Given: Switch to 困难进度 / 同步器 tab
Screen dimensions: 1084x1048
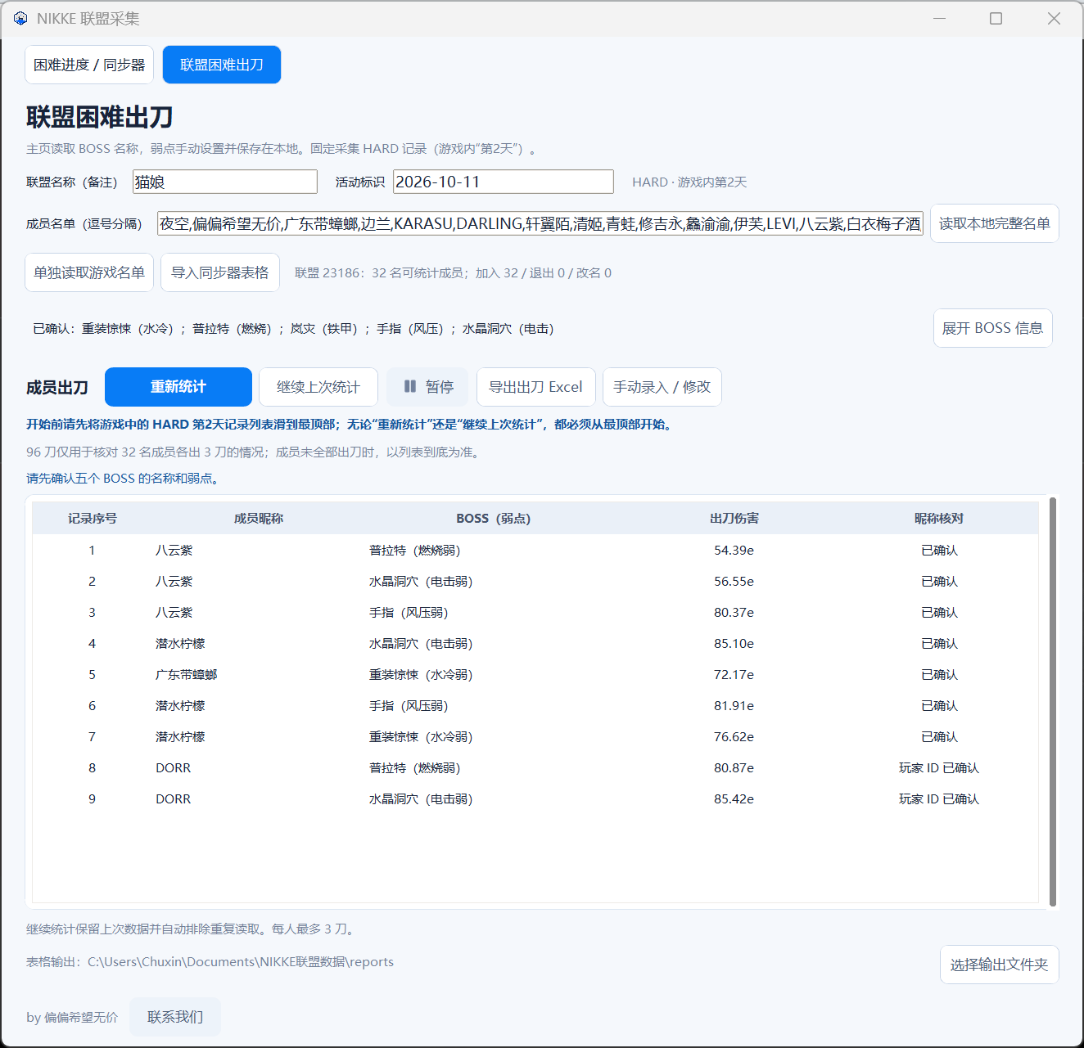Looking at the screenshot, I should 89,65.
